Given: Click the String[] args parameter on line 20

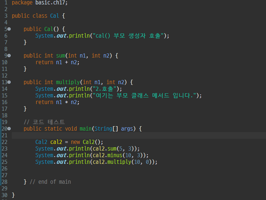Looking at the screenshot, I should point(113,129).
